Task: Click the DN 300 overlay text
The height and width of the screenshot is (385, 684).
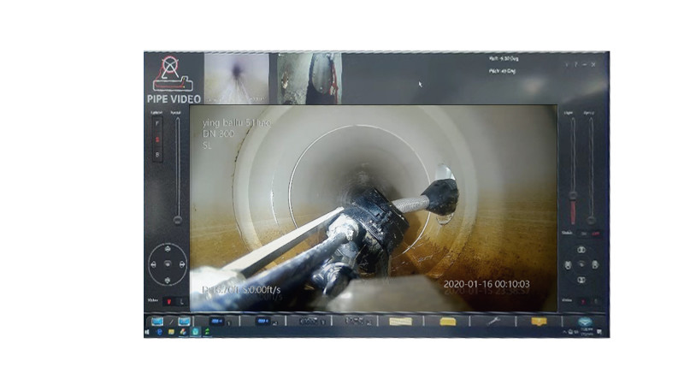Action: (x=218, y=134)
